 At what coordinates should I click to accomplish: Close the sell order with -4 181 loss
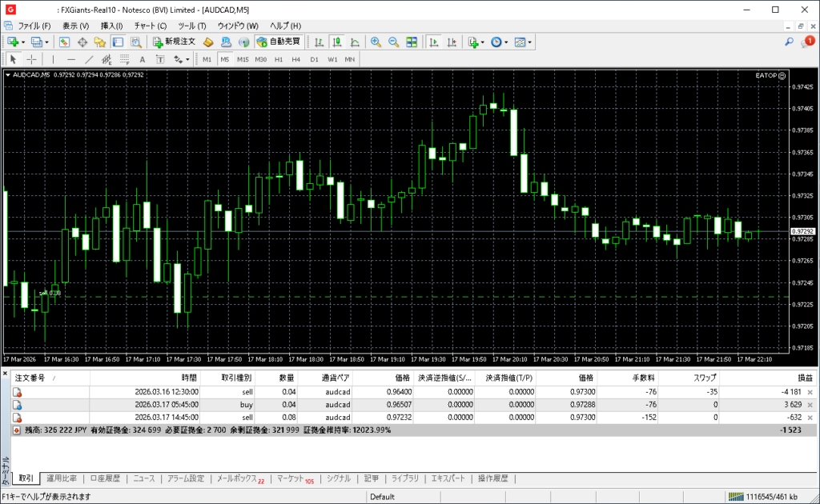point(810,392)
